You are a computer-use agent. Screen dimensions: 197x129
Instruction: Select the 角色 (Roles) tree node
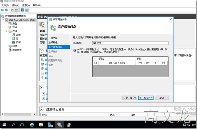(x=15, y=23)
